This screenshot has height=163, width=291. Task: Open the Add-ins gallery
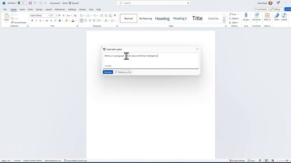click(267, 17)
